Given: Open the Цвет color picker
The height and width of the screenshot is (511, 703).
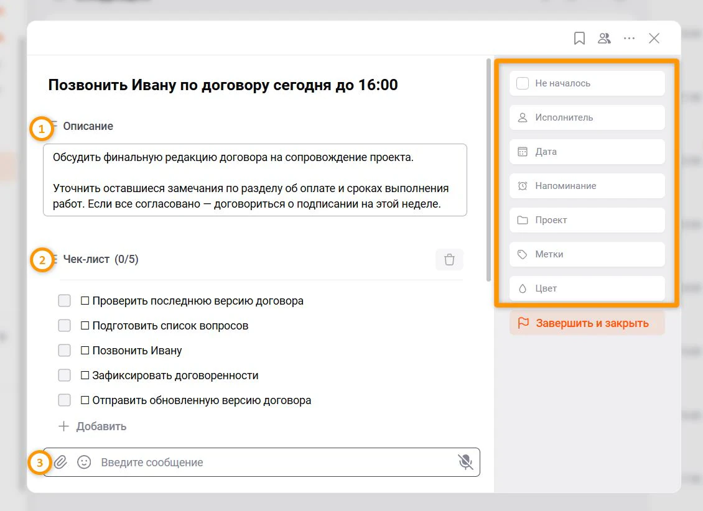Looking at the screenshot, I should click(x=587, y=288).
